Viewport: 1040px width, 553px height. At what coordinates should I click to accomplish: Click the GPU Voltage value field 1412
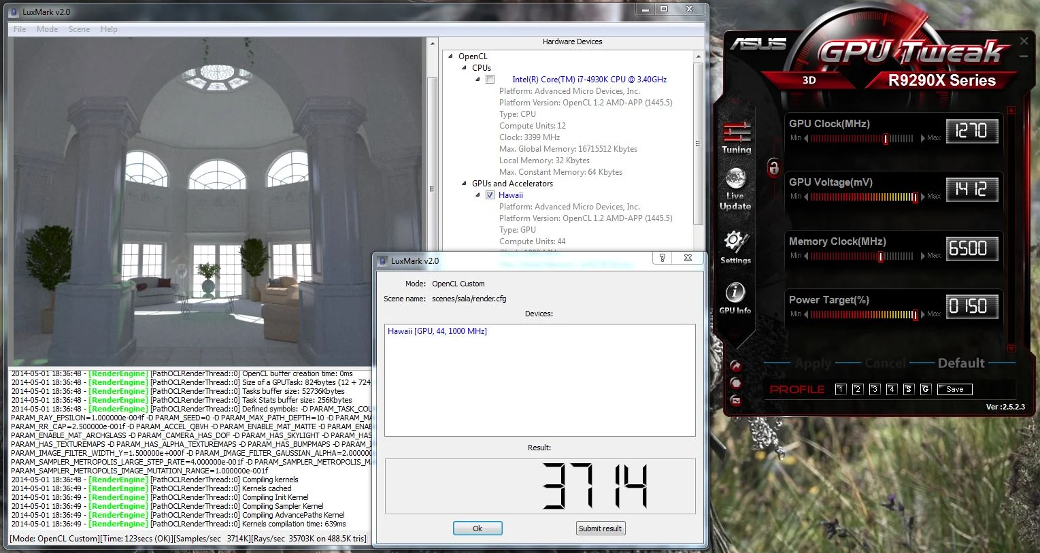click(972, 189)
